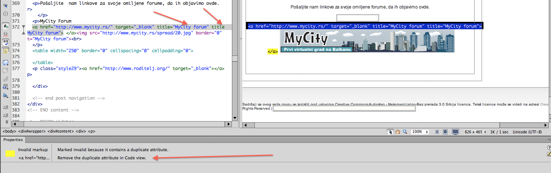Screen dimensions: 551x173
Task: Click the Design view horizontal scrollbar thumb
Action: point(377,125)
